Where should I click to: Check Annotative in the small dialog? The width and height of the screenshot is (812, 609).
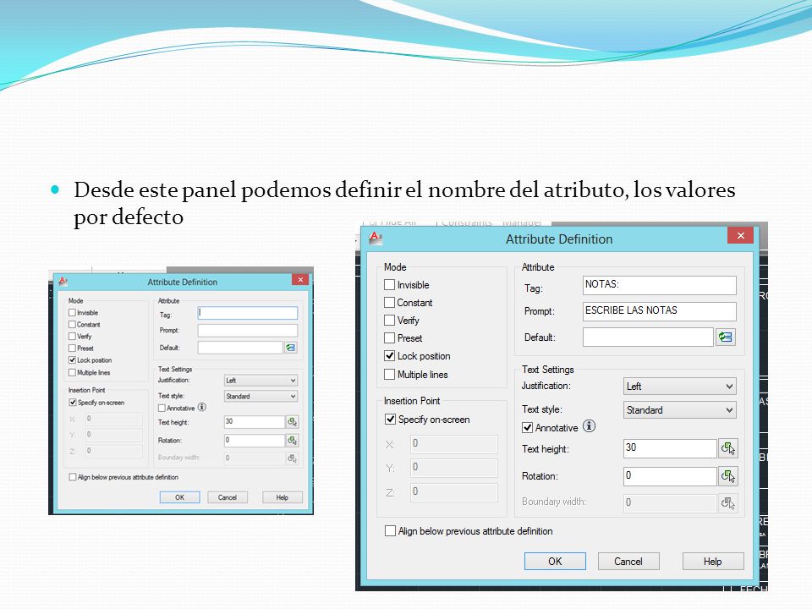(162, 408)
